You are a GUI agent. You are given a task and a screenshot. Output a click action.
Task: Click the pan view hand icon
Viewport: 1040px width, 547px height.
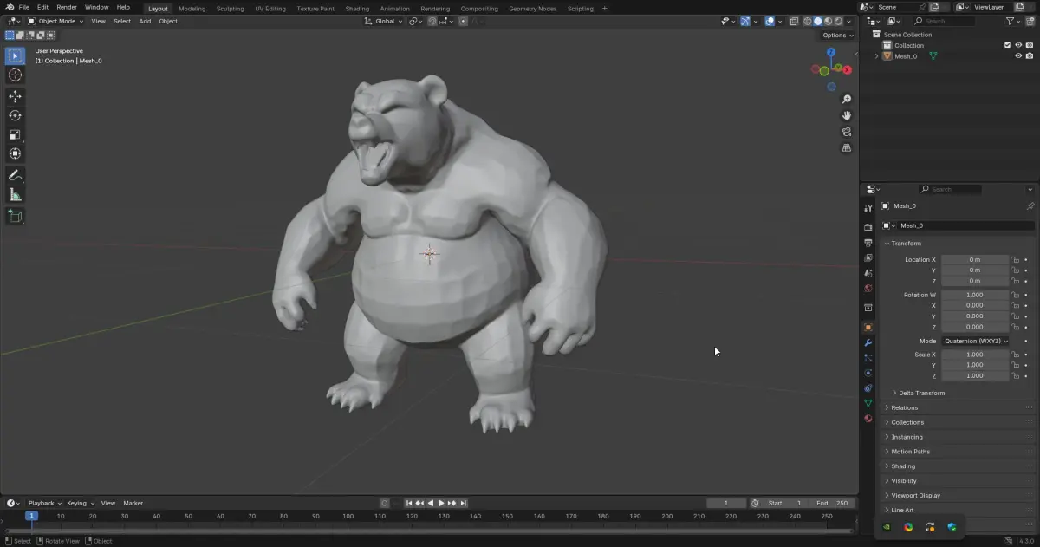point(847,115)
